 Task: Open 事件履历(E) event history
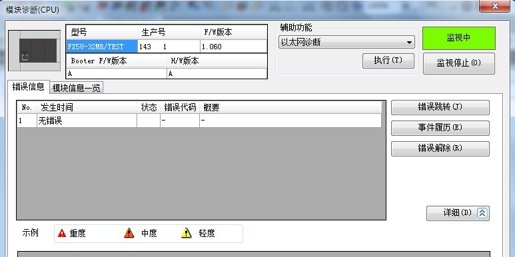tap(440, 128)
